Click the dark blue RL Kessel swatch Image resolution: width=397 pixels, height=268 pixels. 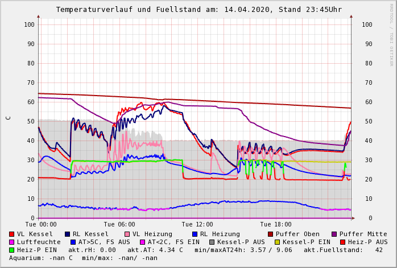pyautogui.click(x=68, y=234)
